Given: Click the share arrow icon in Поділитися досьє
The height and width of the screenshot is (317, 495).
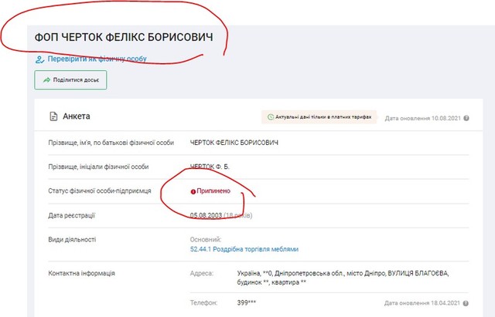Looking at the screenshot, I should click(47, 79).
